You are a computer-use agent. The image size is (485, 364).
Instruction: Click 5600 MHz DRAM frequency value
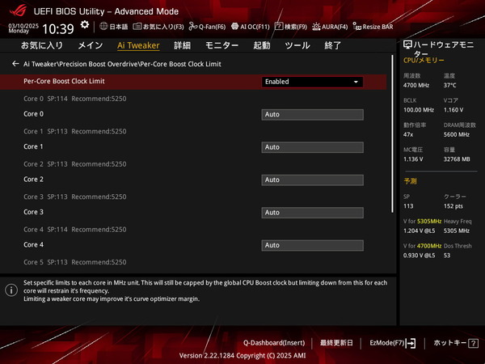(457, 134)
